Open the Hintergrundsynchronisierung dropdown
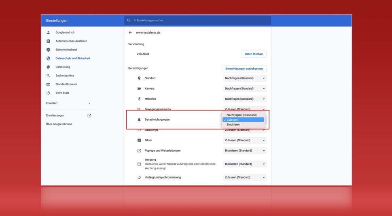392x216 pixels. pyautogui.click(x=245, y=177)
